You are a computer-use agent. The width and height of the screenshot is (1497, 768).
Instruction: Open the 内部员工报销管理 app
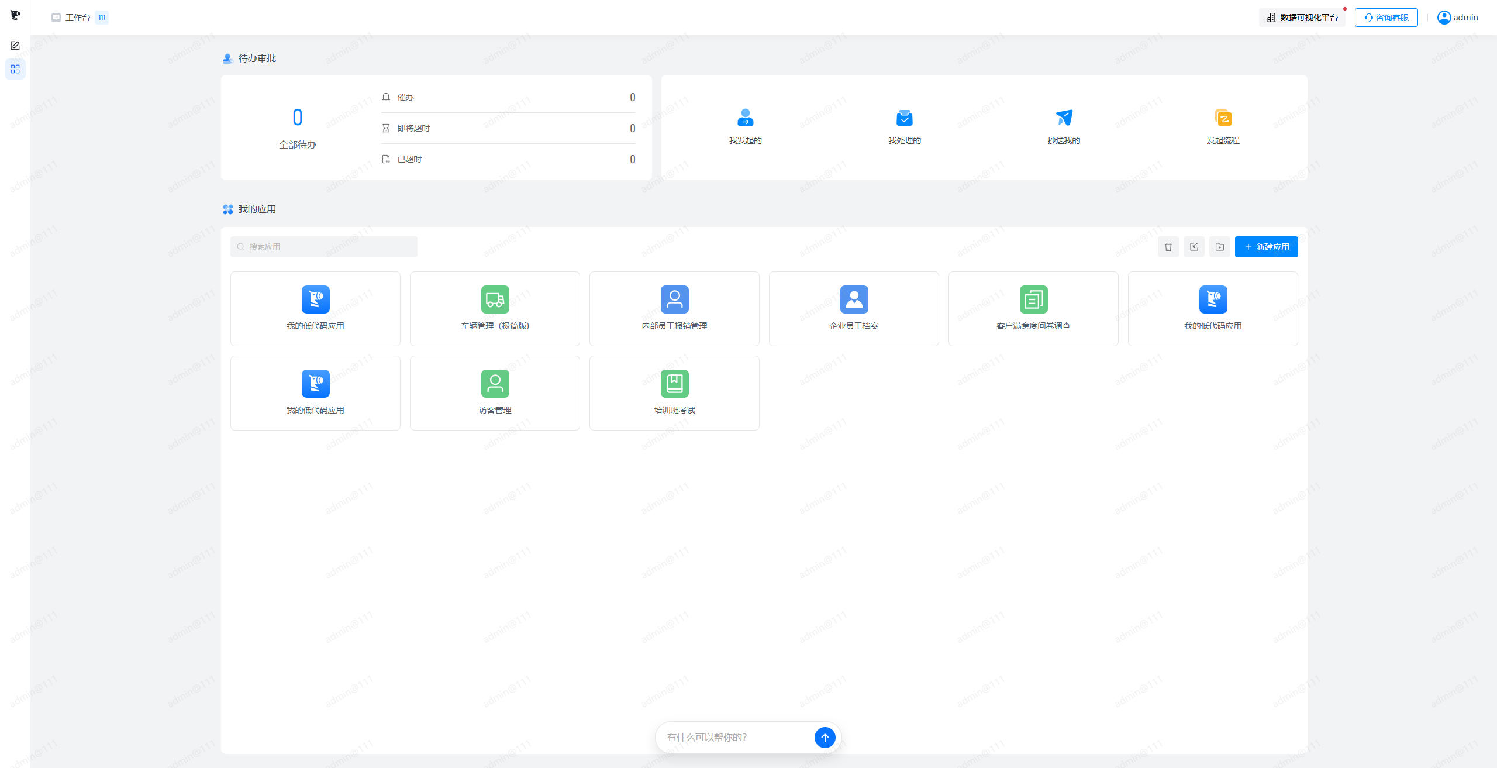click(675, 309)
